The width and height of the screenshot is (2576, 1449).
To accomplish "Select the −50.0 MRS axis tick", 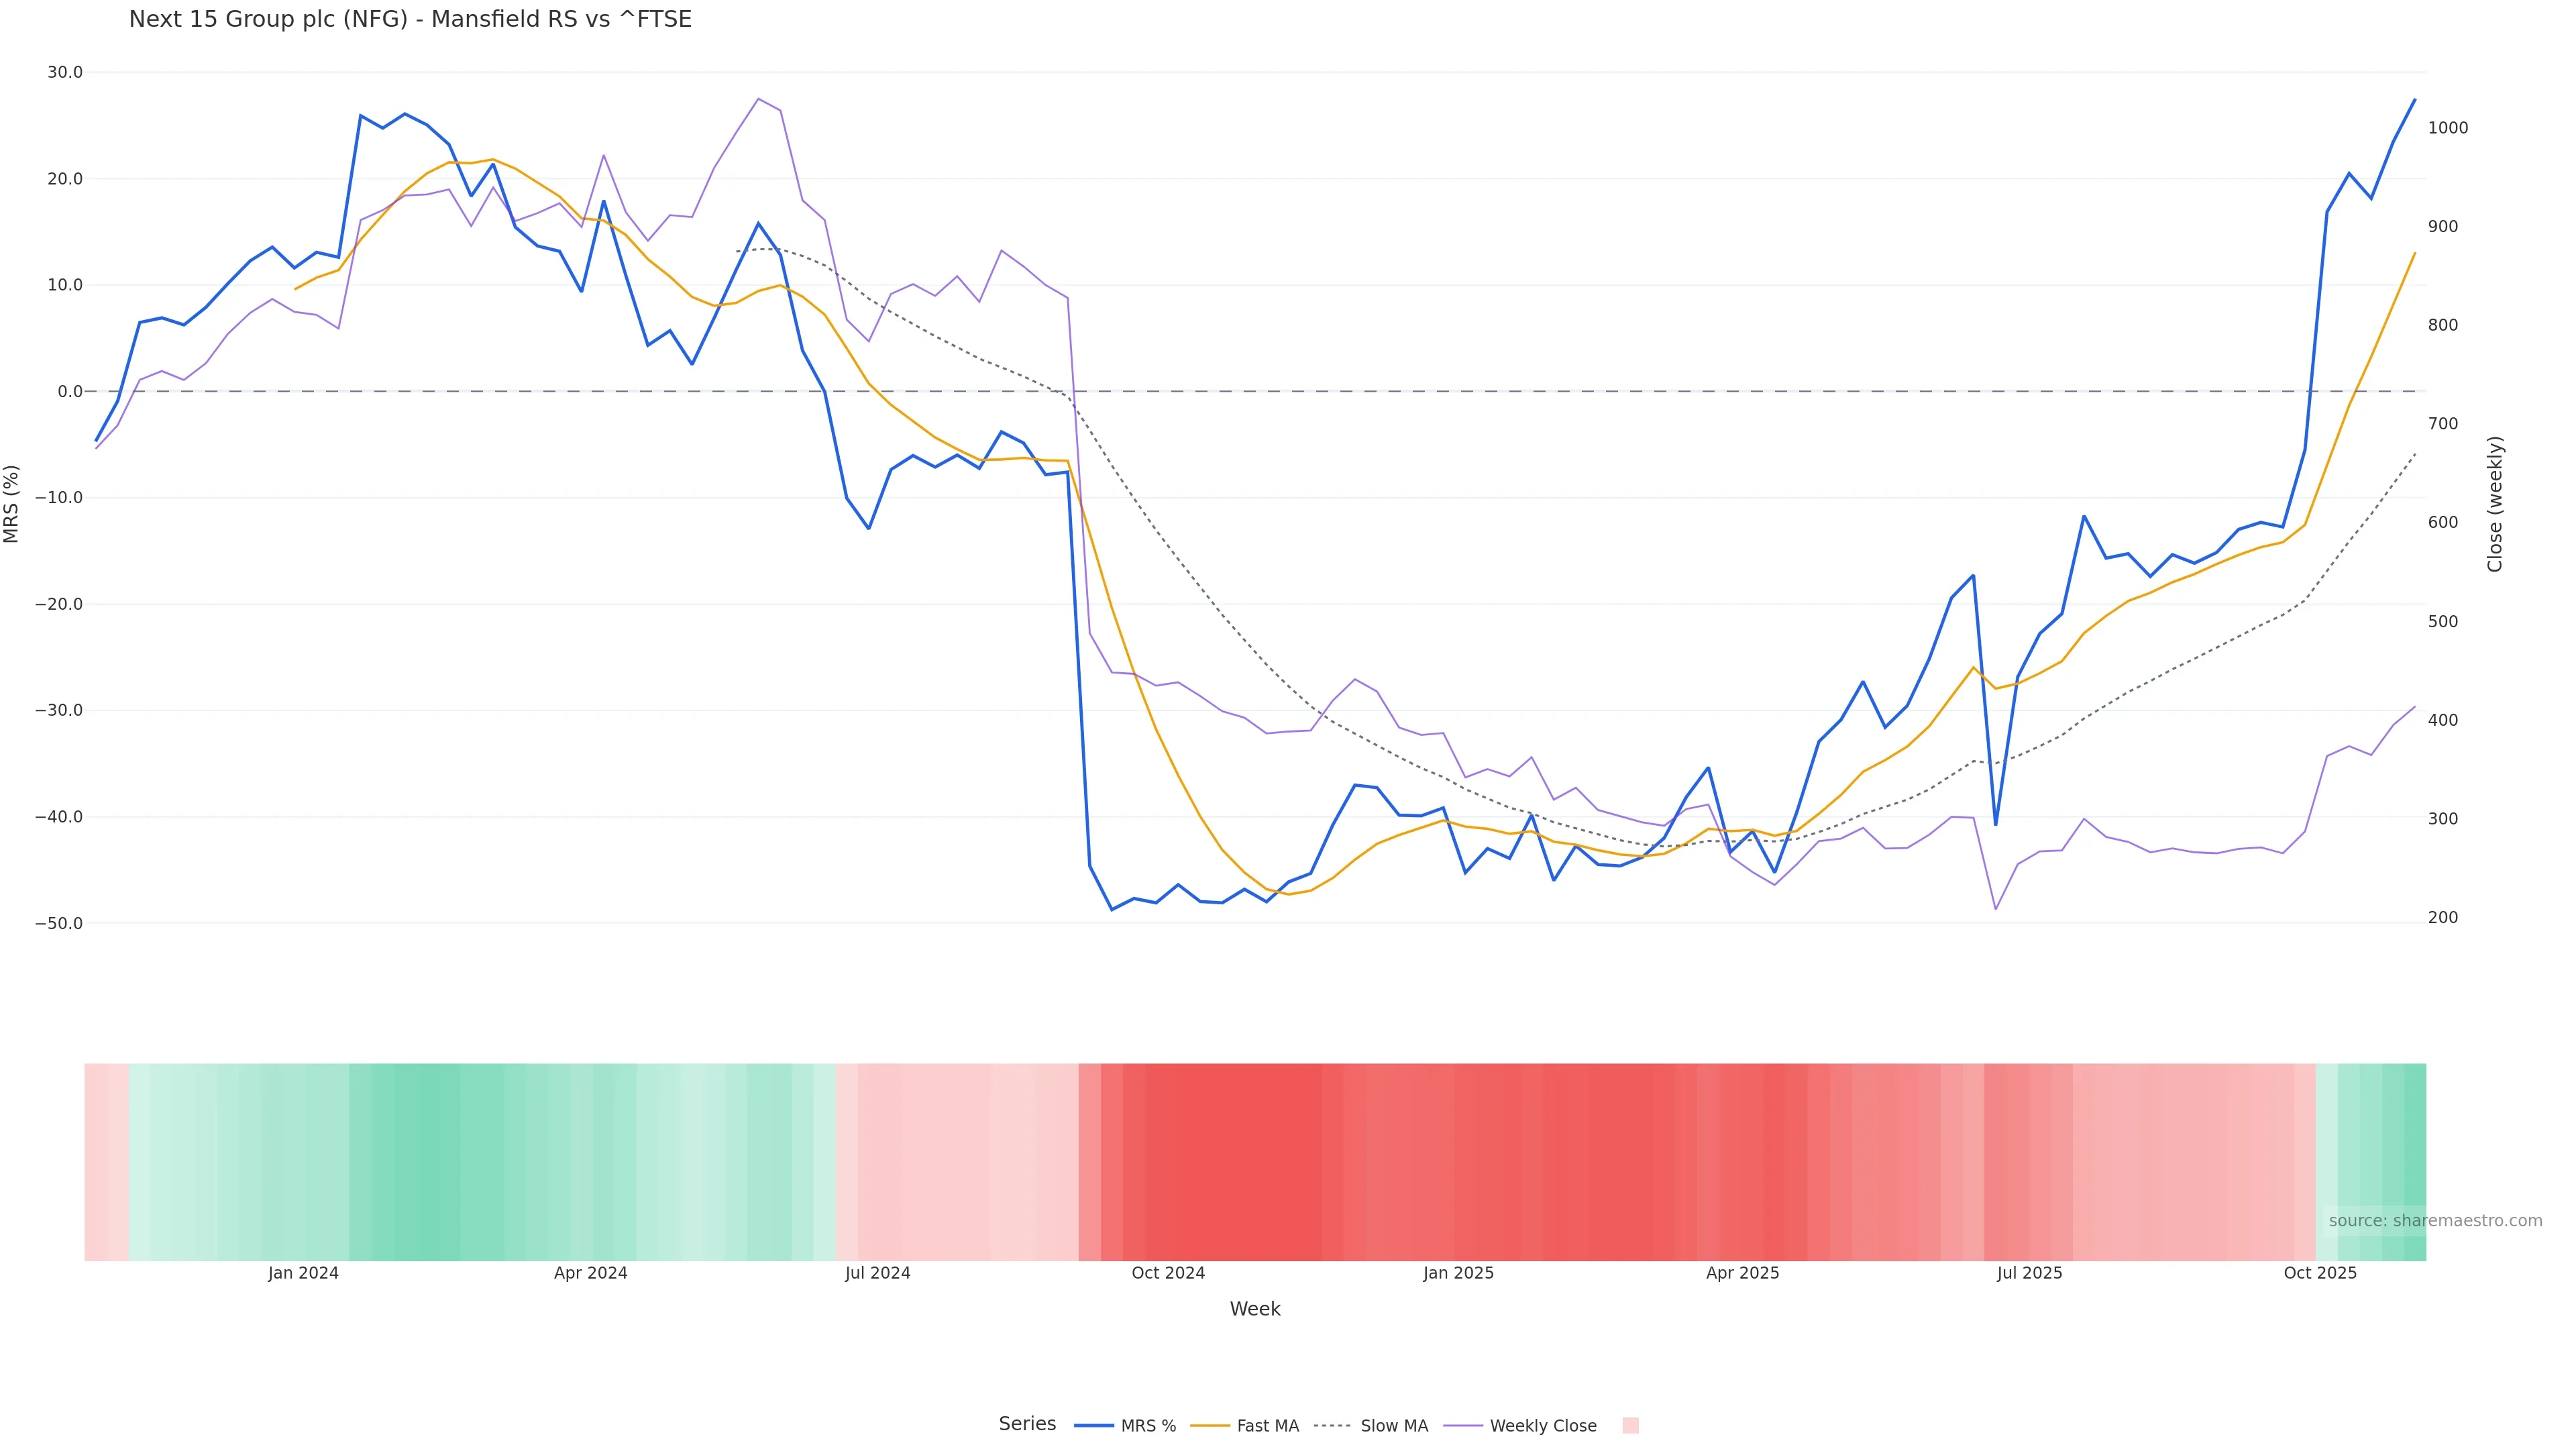I will (x=59, y=924).
